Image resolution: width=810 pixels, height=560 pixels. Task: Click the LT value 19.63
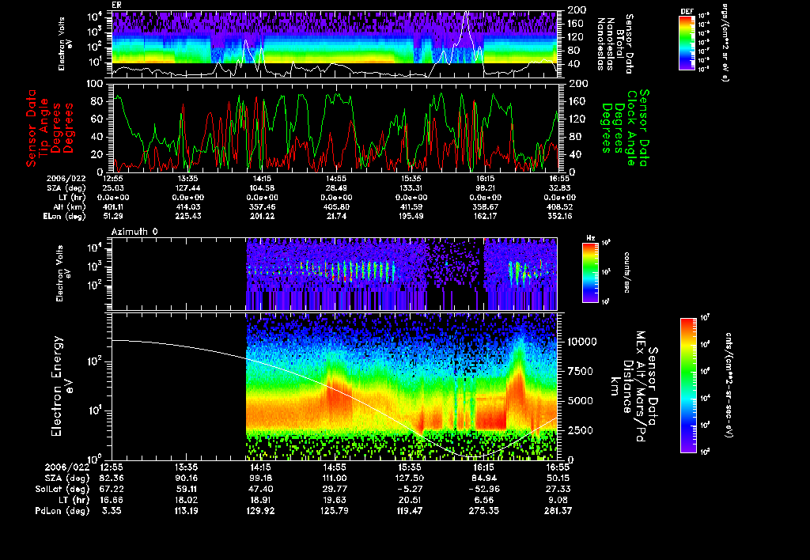pos(335,500)
